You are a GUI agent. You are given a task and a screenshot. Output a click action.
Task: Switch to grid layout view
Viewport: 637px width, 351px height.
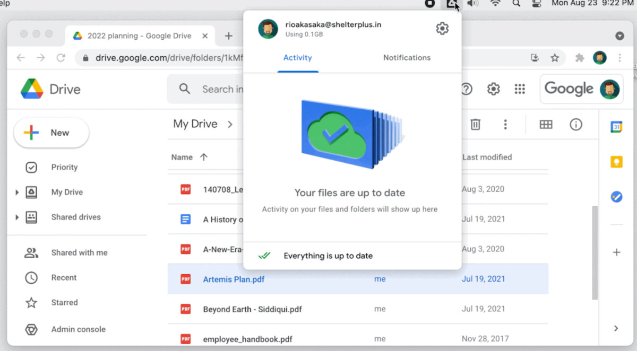click(546, 125)
